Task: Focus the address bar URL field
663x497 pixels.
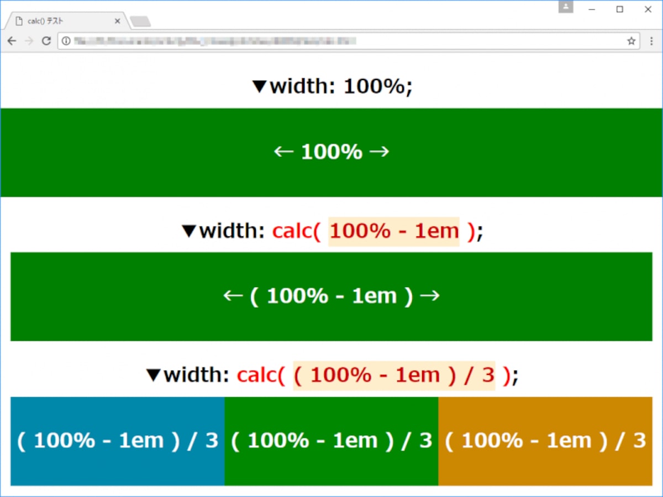Action: pyautogui.click(x=348, y=41)
